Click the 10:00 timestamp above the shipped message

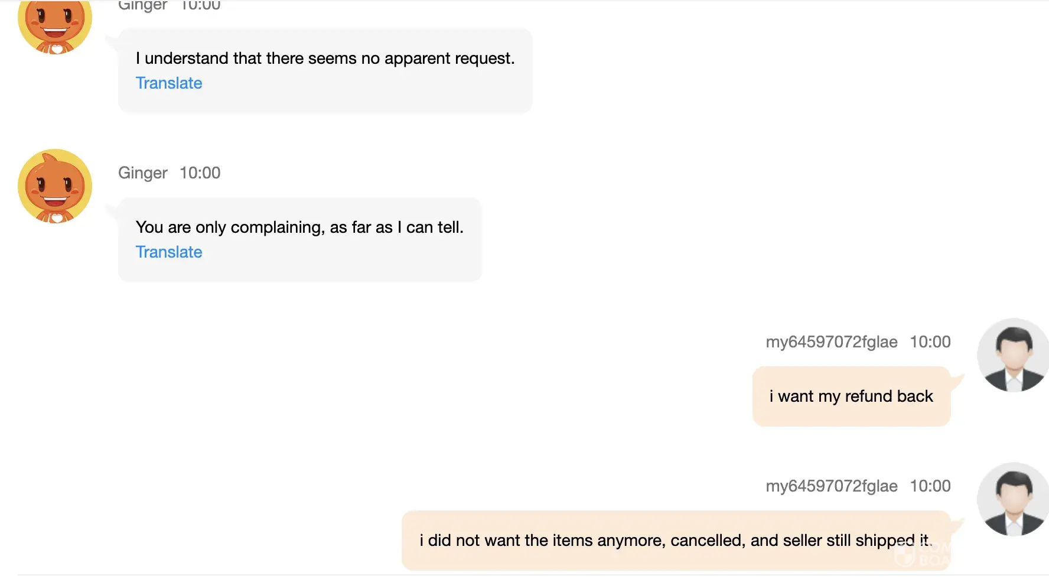(x=930, y=486)
